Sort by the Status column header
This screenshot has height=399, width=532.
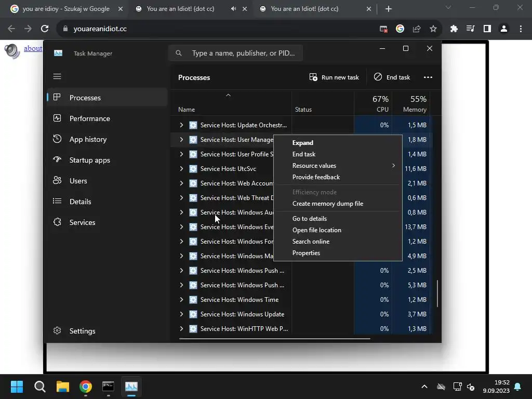pos(323,103)
